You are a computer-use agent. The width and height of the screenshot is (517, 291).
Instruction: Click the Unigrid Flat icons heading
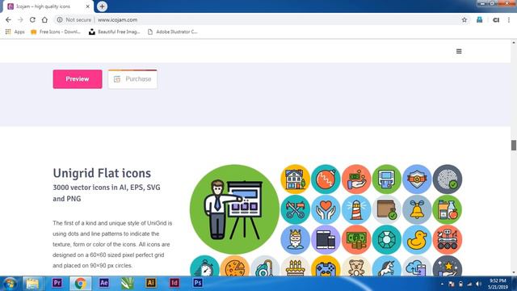(x=102, y=173)
